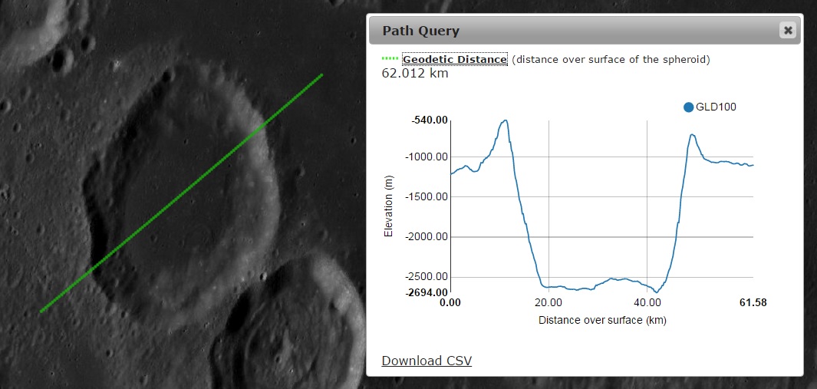Screen dimensions: 817x389
Task: Click the 62.012 km distance value
Action: 415,74
